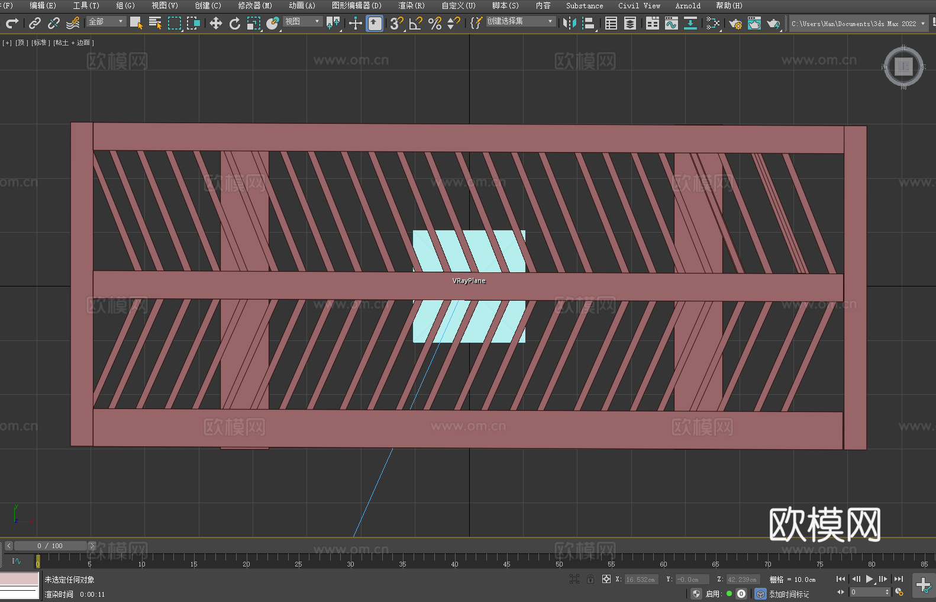Open Rendered Frame Window icon
936x602 pixels.
pyautogui.click(x=754, y=23)
